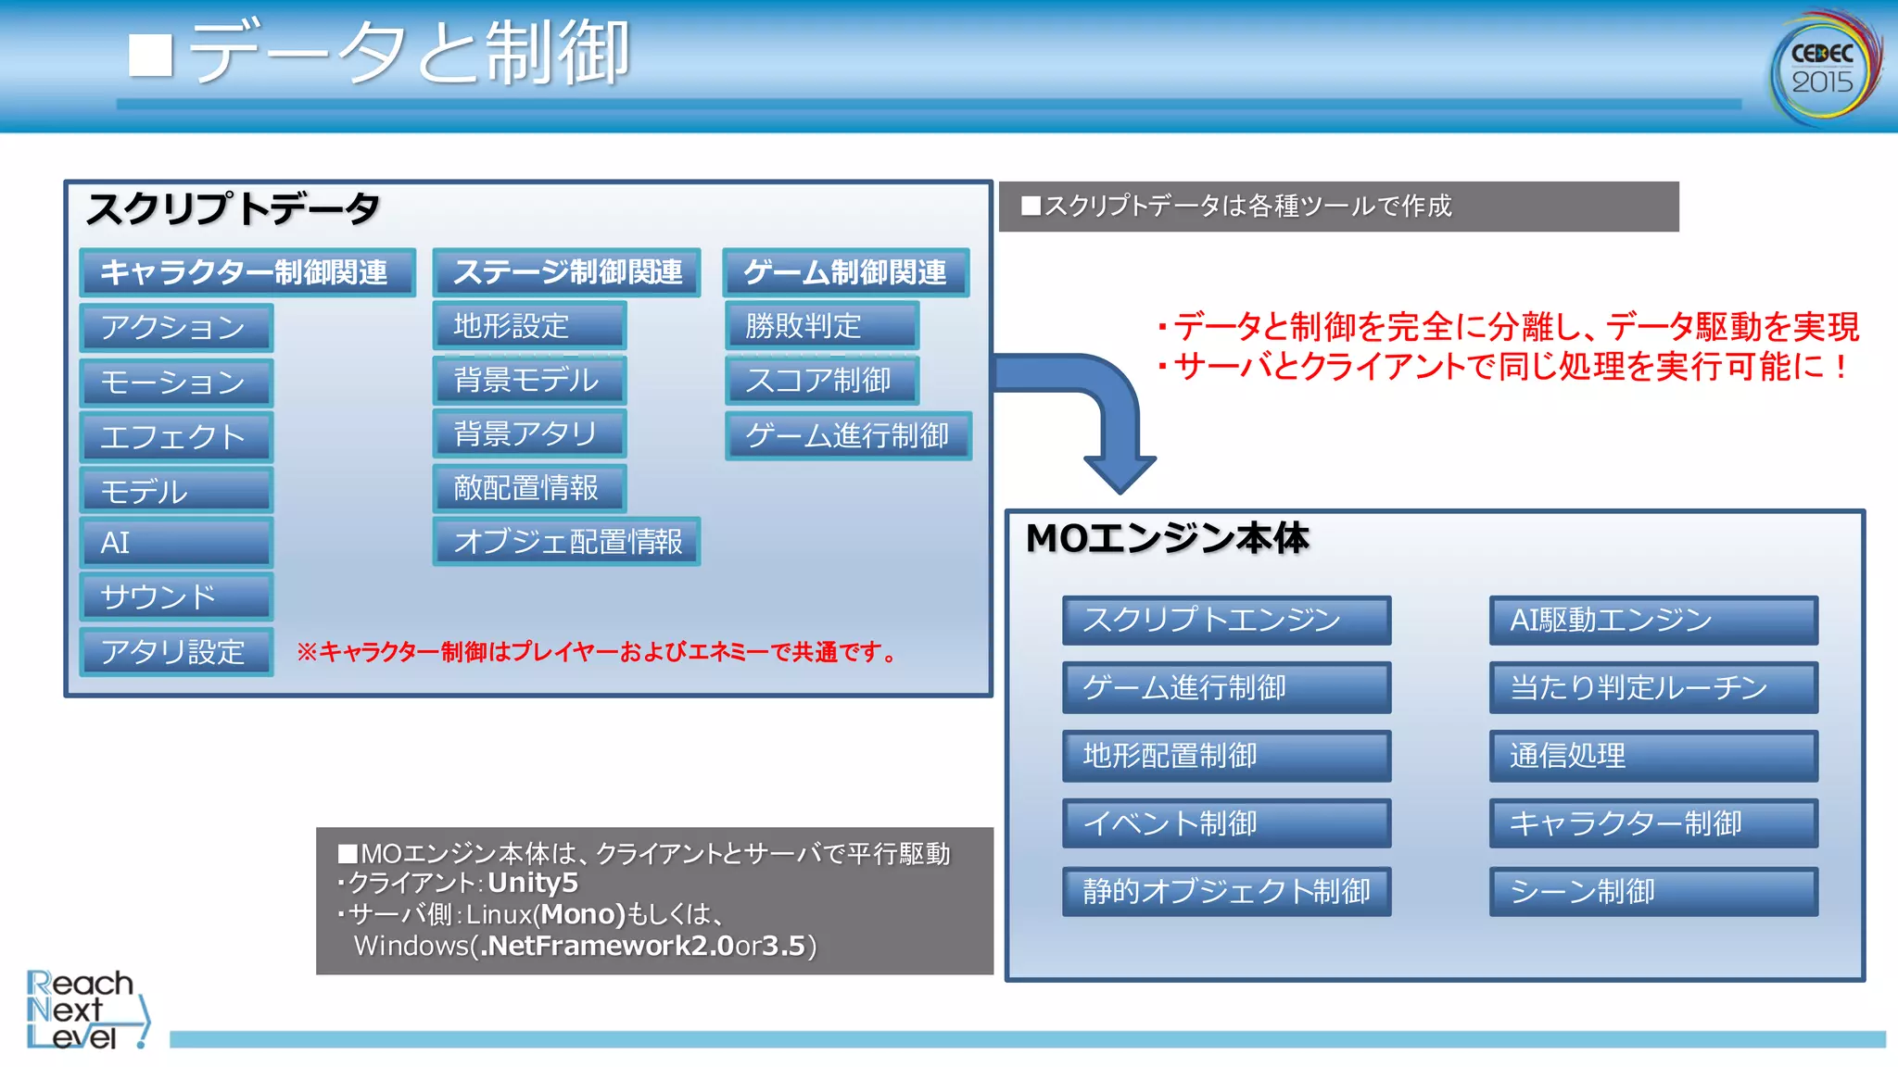Click the スコア制御 box
Image resolution: width=1898 pixels, height=1067 pixels.
click(822, 381)
